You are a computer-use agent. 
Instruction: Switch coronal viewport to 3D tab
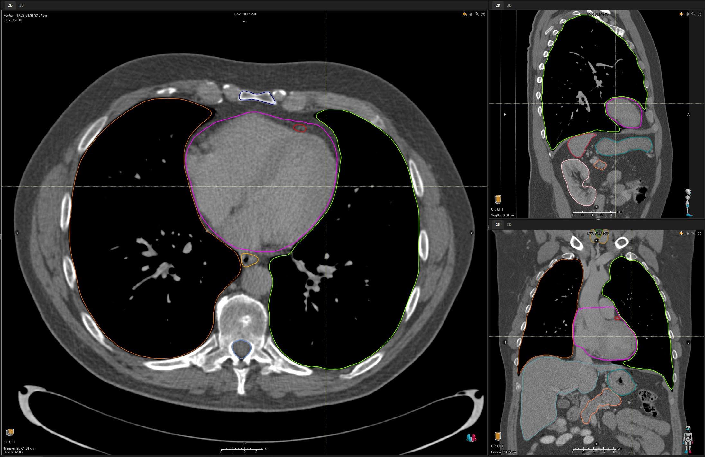click(x=509, y=224)
